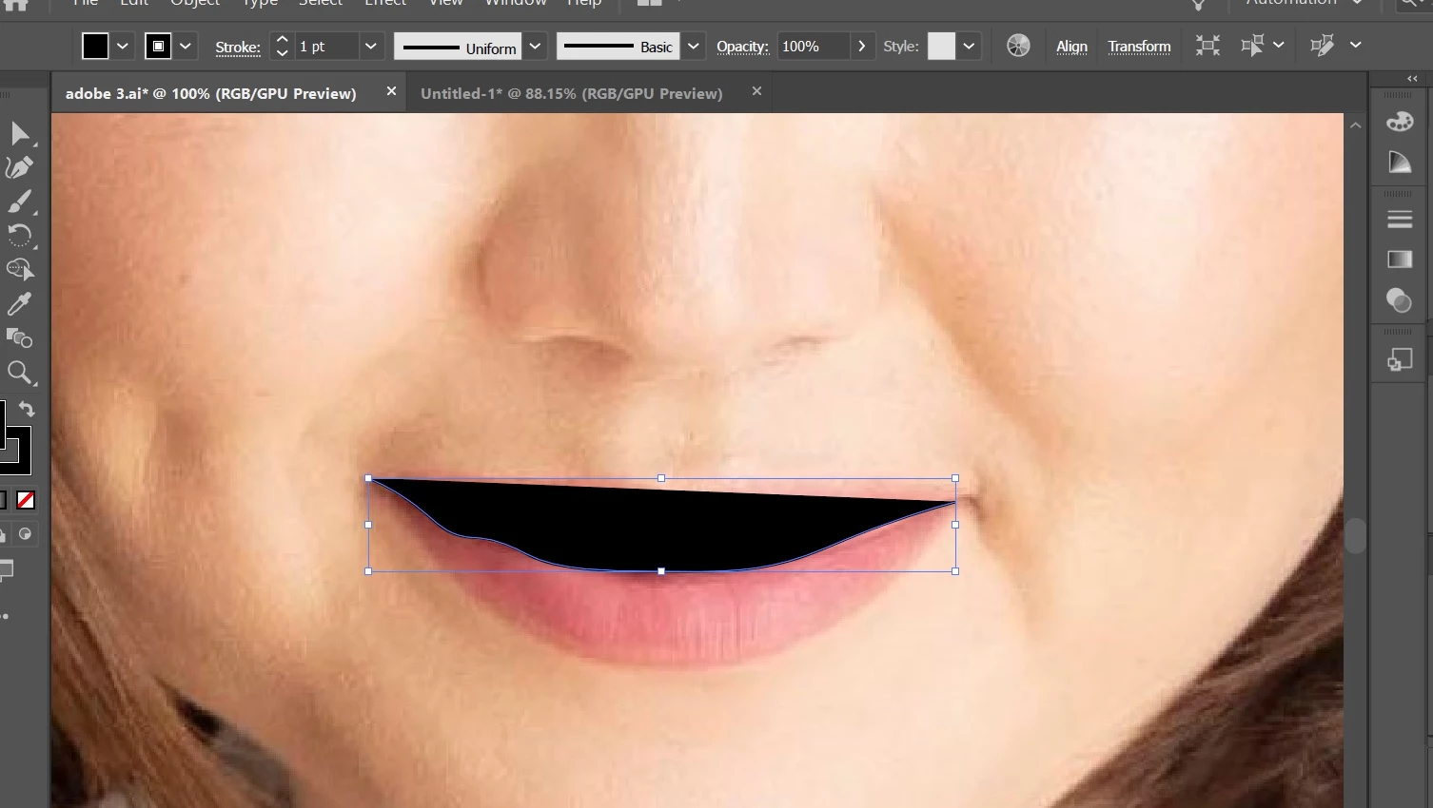Click the stroke weight 1 pt field
The width and height of the screenshot is (1433, 808).
(x=326, y=46)
